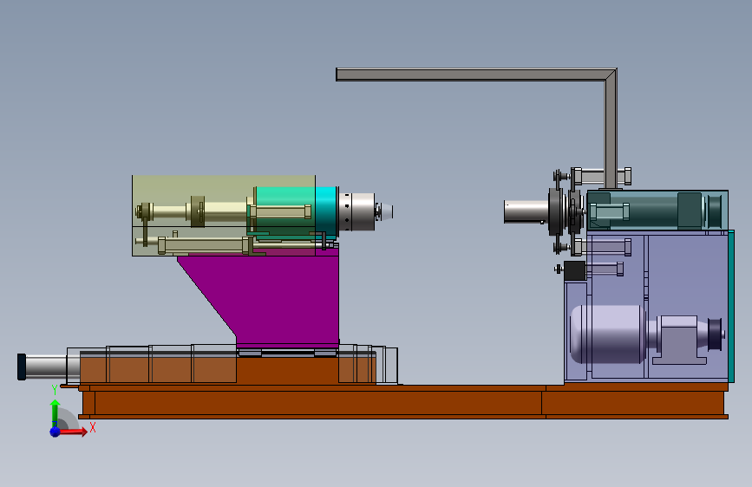Click the green Y axis arrow of the triad
The width and height of the screenshot is (752, 487).
point(56,412)
